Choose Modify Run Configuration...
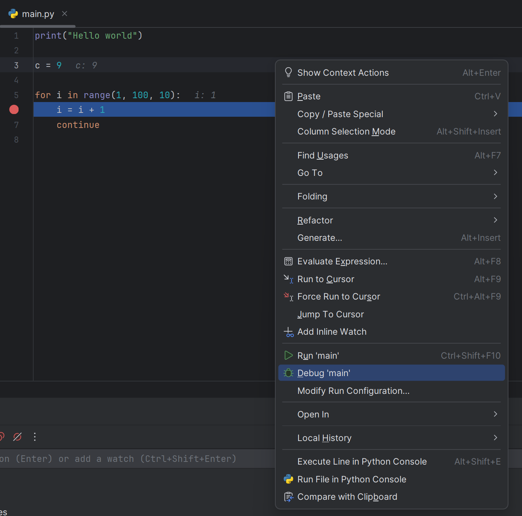 point(353,391)
